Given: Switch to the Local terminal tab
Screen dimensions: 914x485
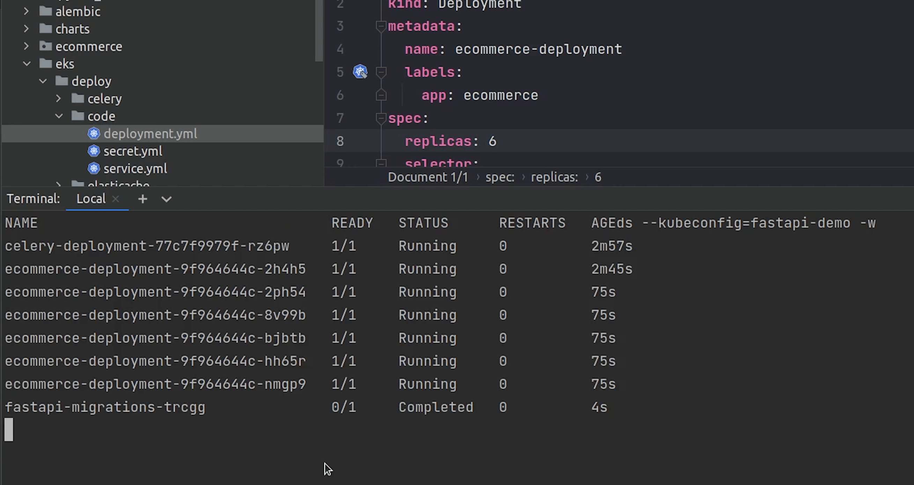Looking at the screenshot, I should pos(91,199).
